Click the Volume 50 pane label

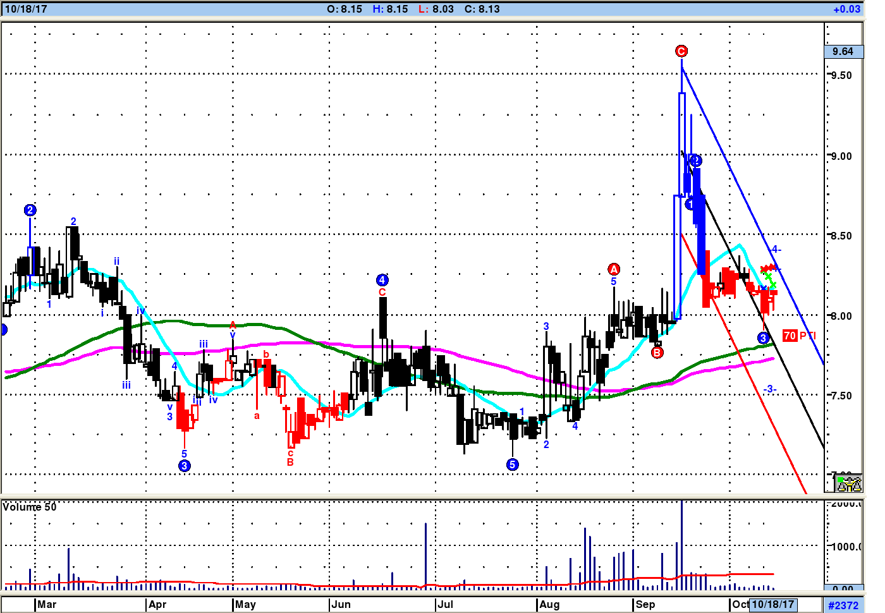click(30, 507)
